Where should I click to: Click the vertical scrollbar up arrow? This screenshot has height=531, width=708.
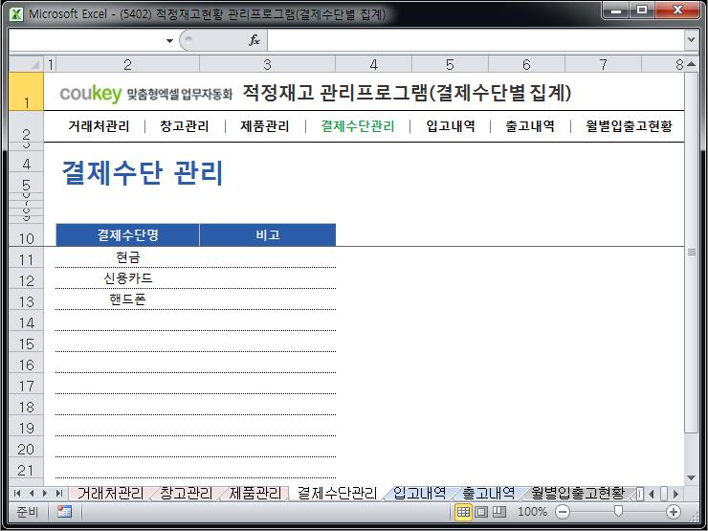tap(691, 64)
